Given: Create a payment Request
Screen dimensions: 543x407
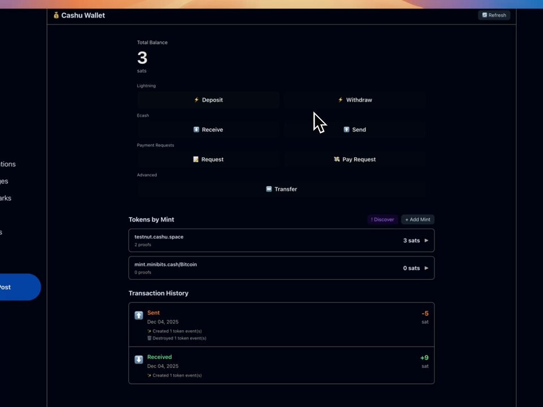Looking at the screenshot, I should point(208,159).
